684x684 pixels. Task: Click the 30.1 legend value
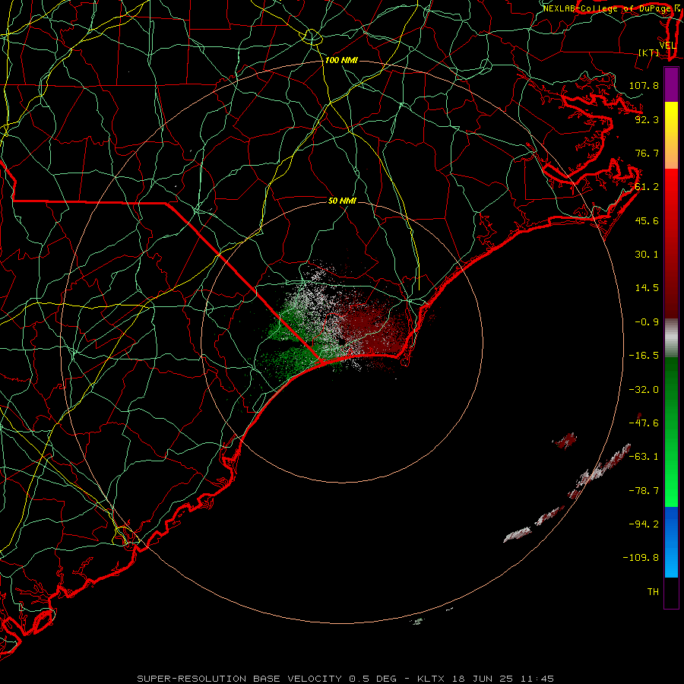[x=647, y=255]
